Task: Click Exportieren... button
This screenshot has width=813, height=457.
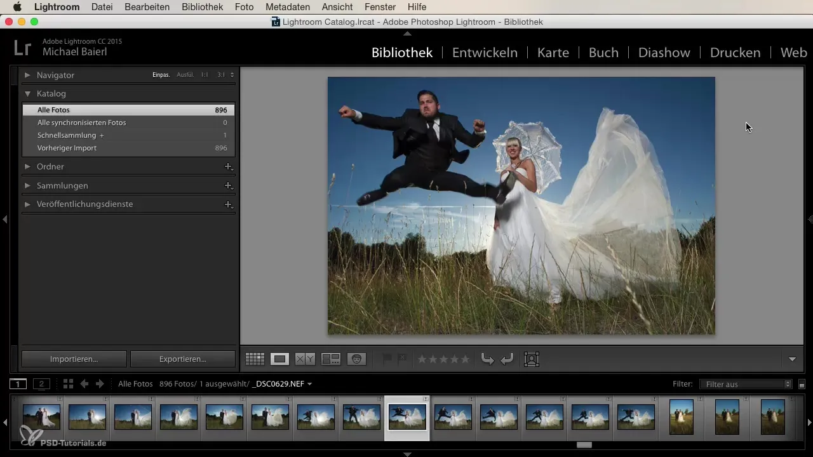Action: click(x=183, y=359)
